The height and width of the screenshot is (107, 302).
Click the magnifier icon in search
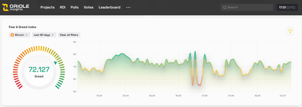(224, 7)
